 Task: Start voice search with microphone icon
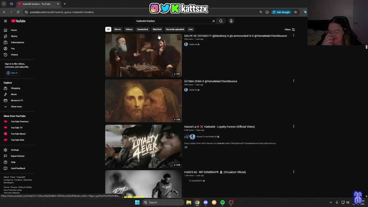click(231, 21)
